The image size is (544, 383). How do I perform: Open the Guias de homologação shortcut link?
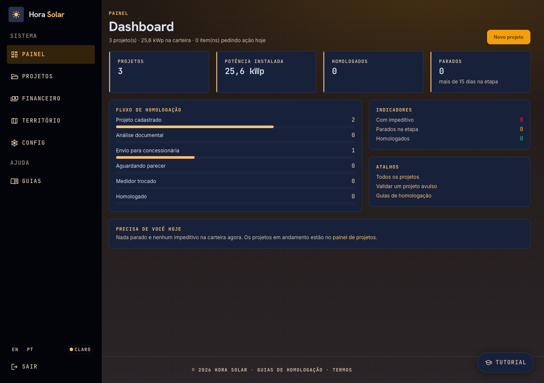point(404,196)
